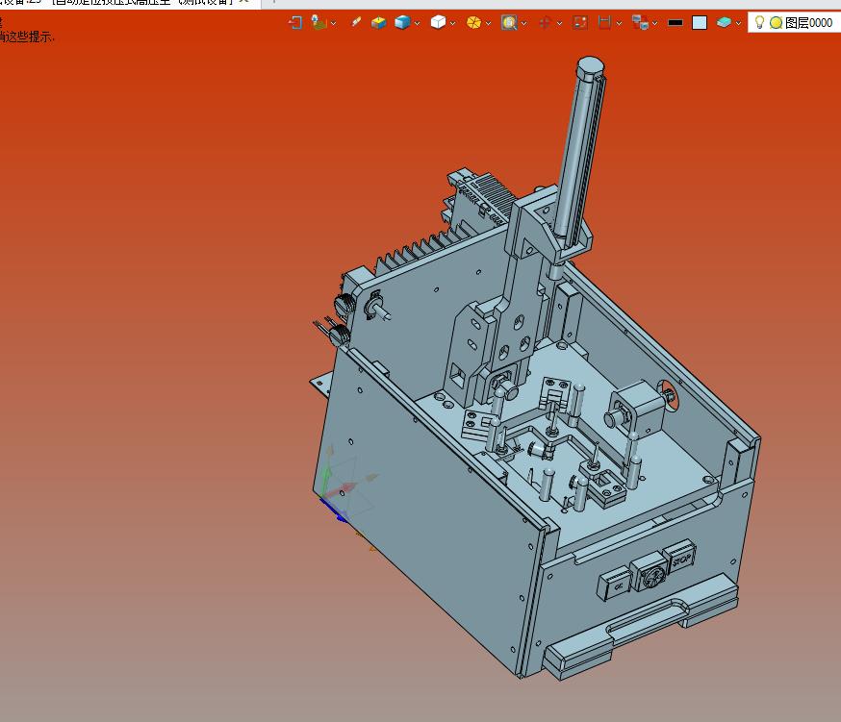
Task: Select the pencil sketch tool icon
Action: 356,22
